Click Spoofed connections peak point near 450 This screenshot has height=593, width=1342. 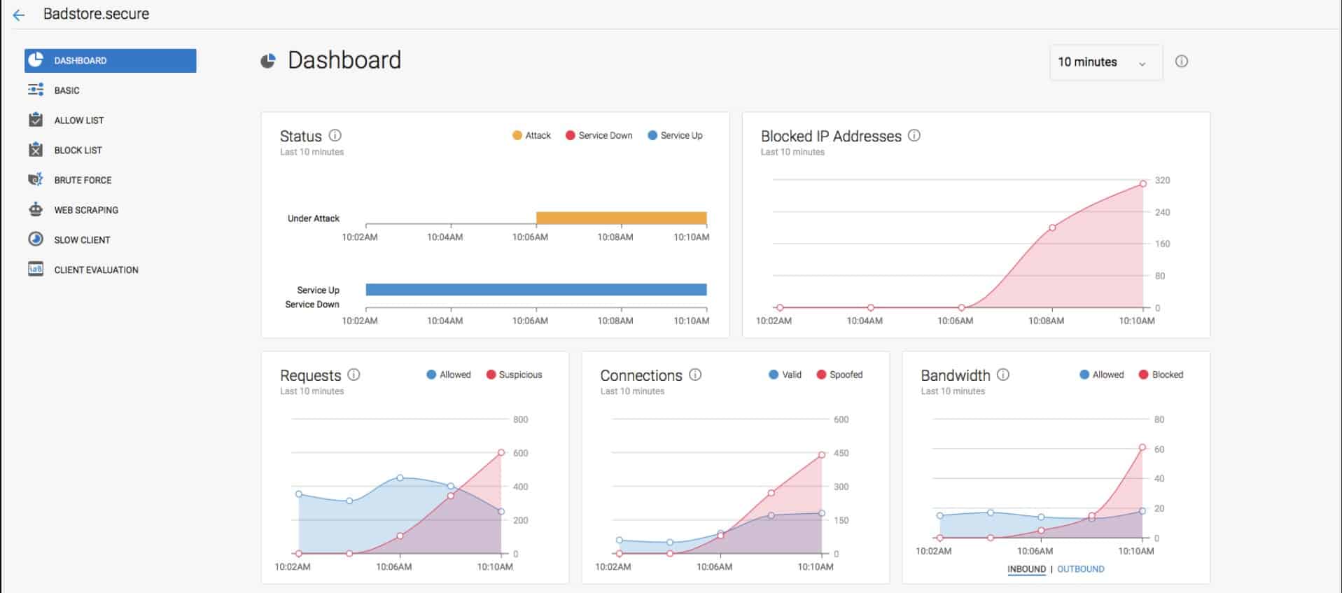tap(822, 455)
